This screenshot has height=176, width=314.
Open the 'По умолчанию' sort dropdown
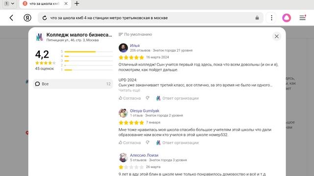click(x=135, y=34)
